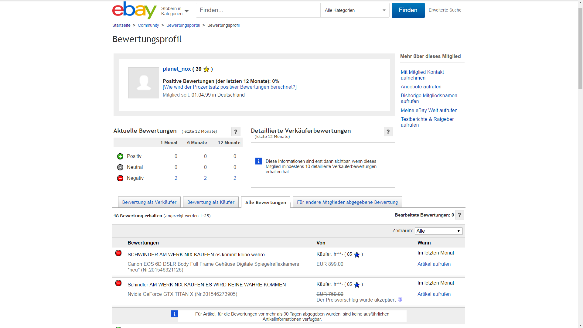Click the green Positiv plus icon
The height and width of the screenshot is (328, 583).
click(120, 156)
